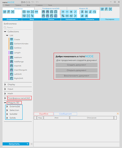This screenshot has width=122, height=148.
Task: Open the Справка menu
Action: 39,5
